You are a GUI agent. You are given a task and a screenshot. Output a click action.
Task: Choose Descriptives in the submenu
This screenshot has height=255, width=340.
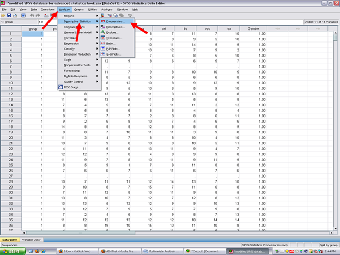click(115, 27)
